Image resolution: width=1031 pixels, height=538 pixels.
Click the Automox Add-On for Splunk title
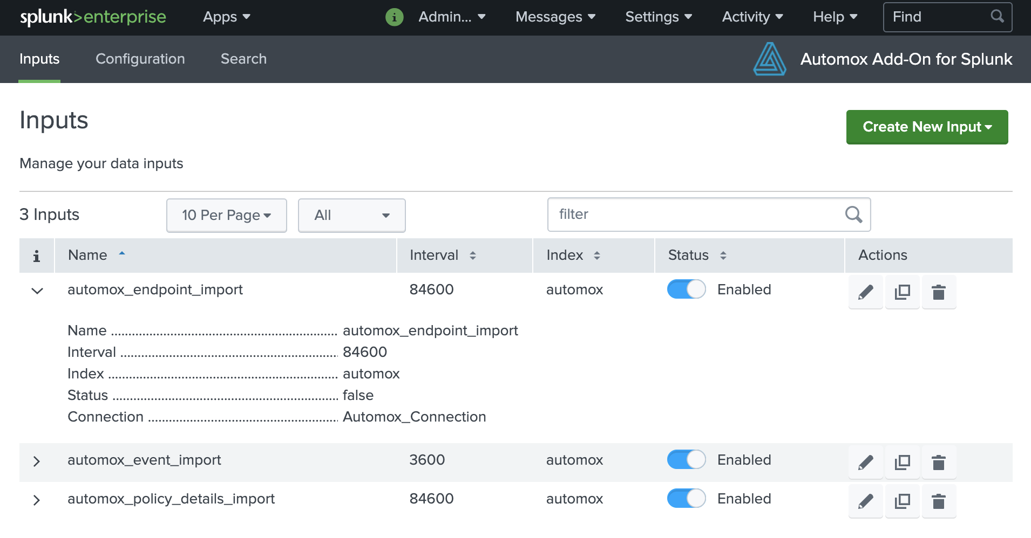[x=906, y=59]
